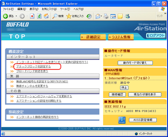Viewport: 168px width, 137px height.
Task: Click the Print icon in the toolbar
Action: tap(106, 16)
